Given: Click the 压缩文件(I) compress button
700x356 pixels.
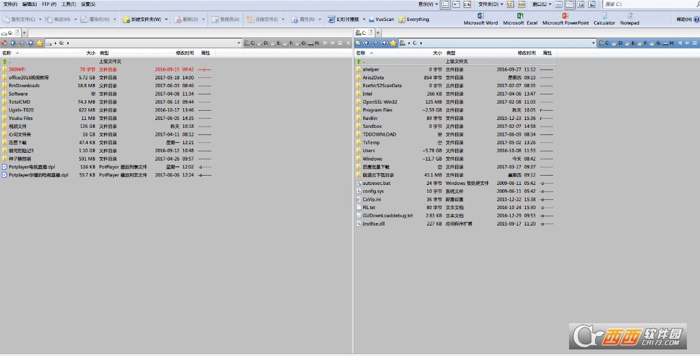Looking at the screenshot, I should (263, 19).
